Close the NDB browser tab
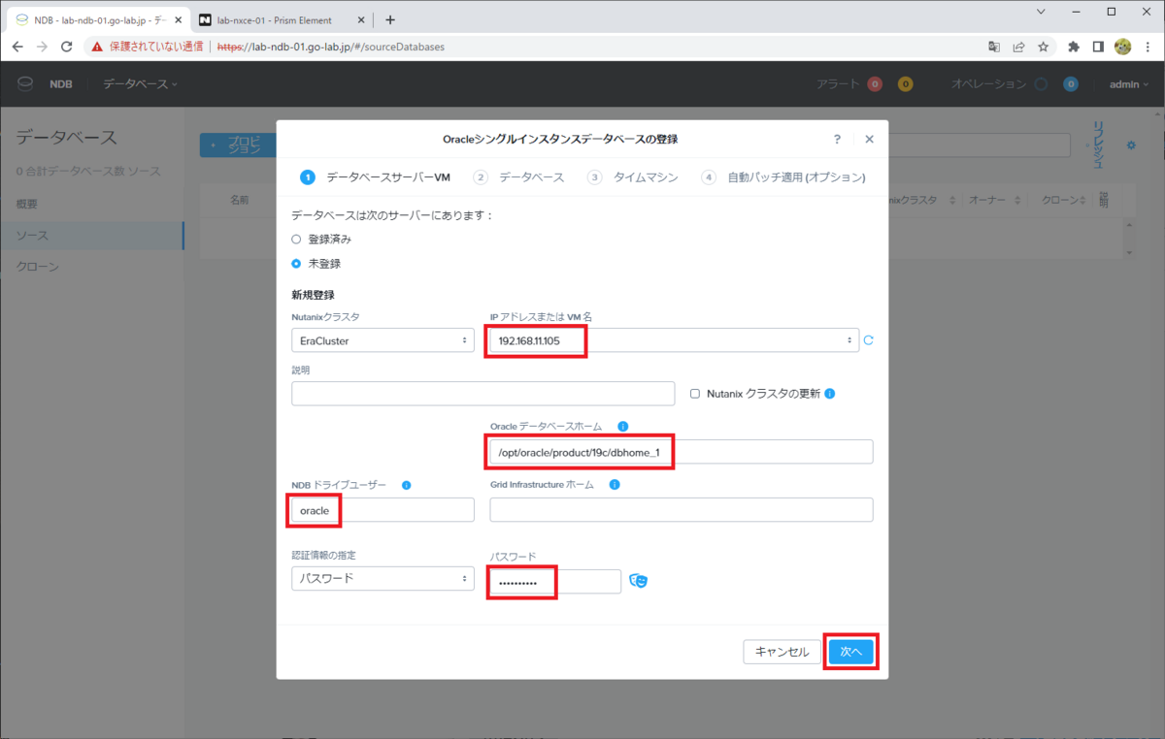Screen dimensions: 1165x739 (178, 19)
